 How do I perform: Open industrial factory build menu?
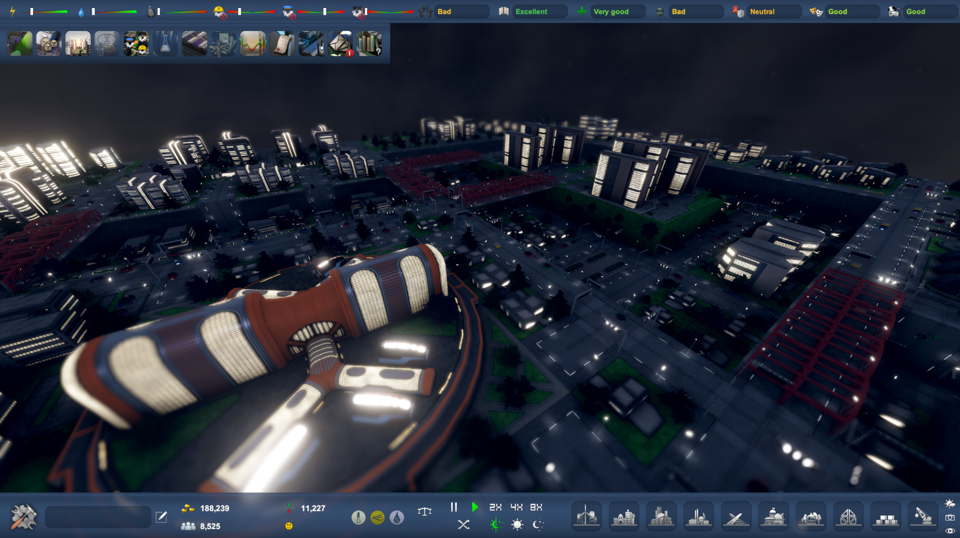pos(699,516)
